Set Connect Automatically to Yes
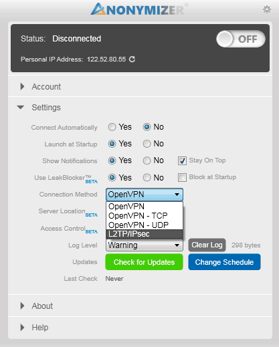This screenshot has width=279, height=347. tap(112, 127)
